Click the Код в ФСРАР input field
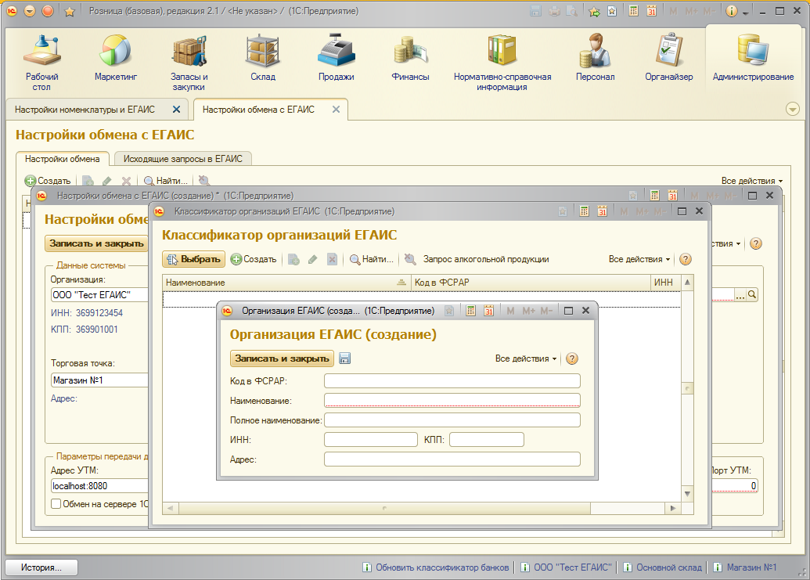 [x=452, y=381]
